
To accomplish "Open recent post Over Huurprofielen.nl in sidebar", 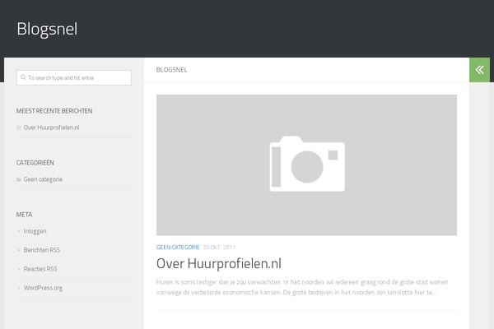I will click(x=51, y=127).
